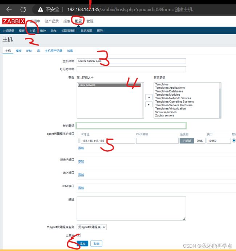The height and width of the screenshot is (251, 236).
Task: Click 添加 link for IPMI接口
Action: tap(81, 188)
